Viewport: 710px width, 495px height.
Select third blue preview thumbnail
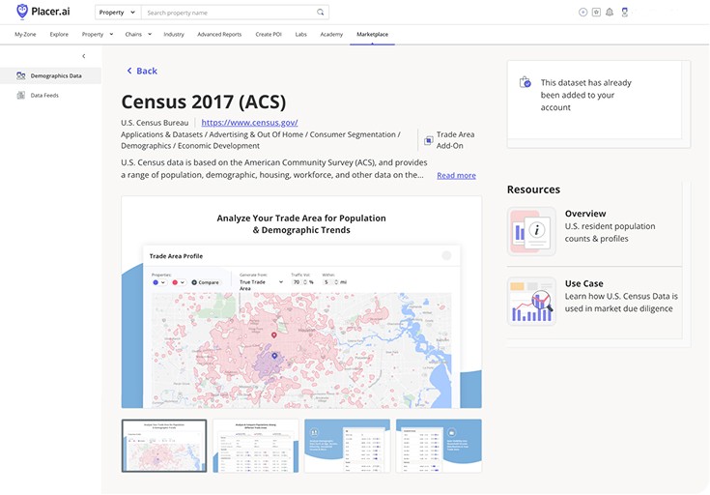pos(348,446)
